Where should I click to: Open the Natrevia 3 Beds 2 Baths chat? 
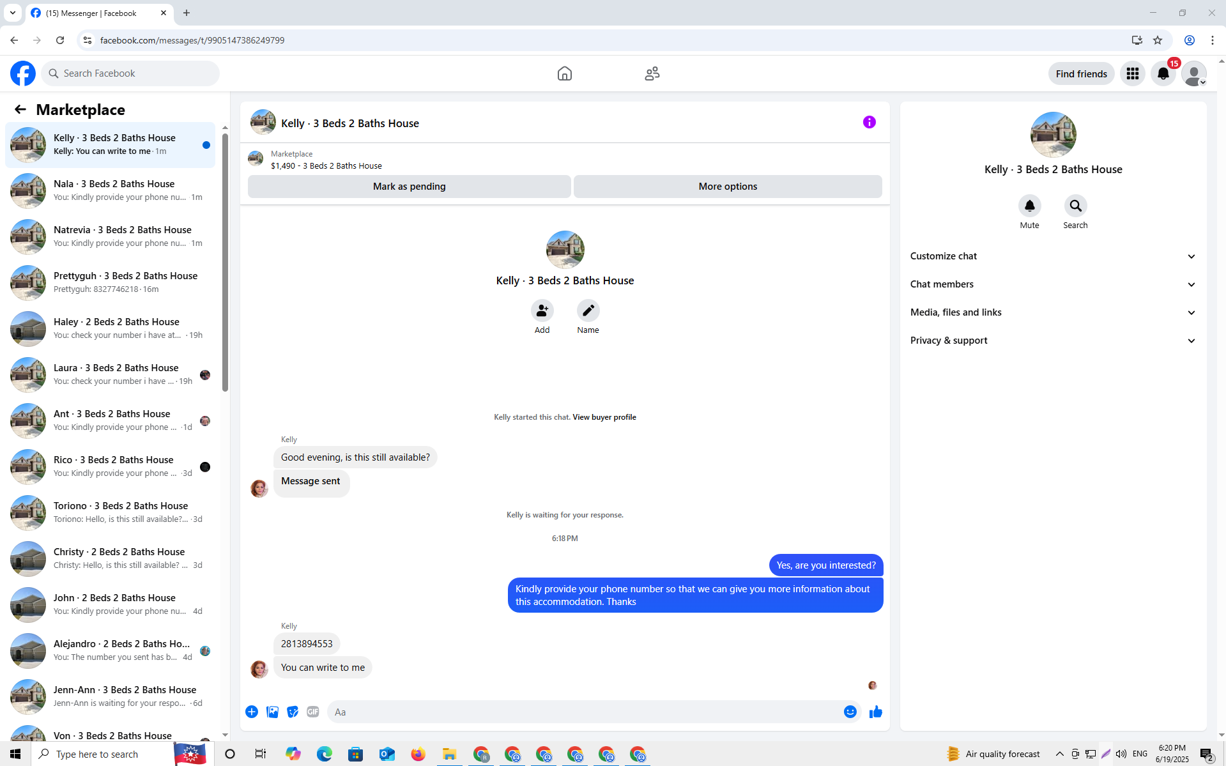point(110,236)
